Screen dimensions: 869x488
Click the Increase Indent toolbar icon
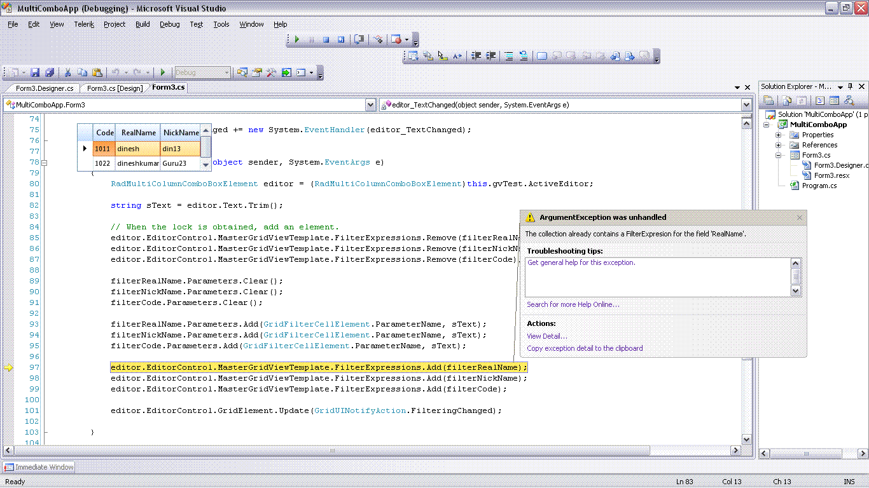[491, 56]
